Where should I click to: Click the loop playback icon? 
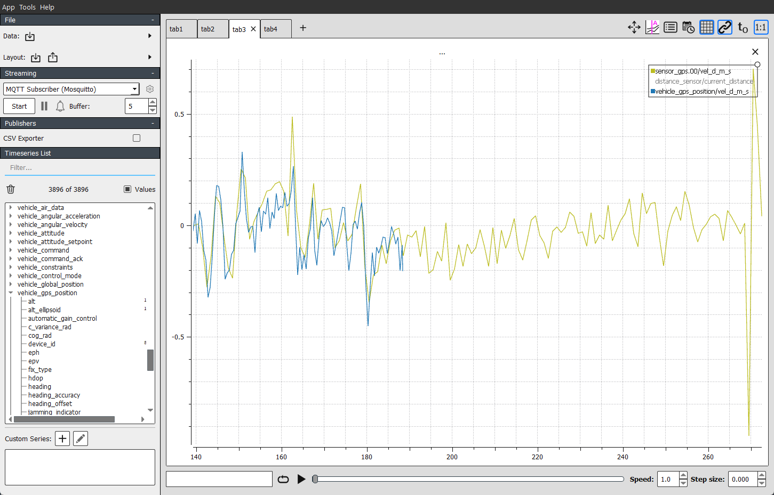tap(283, 479)
